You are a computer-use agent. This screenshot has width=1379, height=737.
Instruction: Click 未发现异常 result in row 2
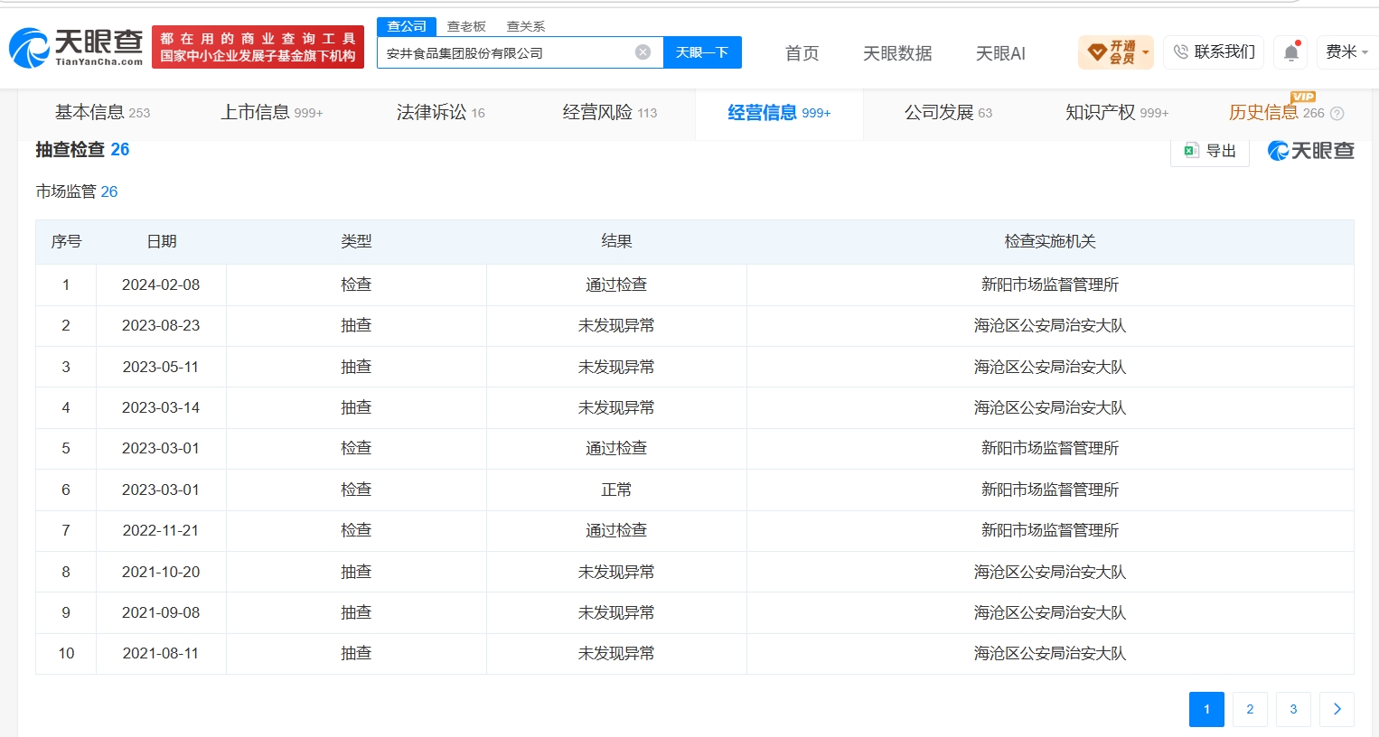pos(616,325)
